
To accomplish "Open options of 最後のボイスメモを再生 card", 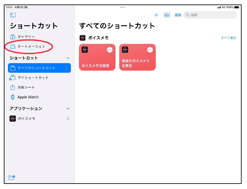I will (x=150, y=50).
